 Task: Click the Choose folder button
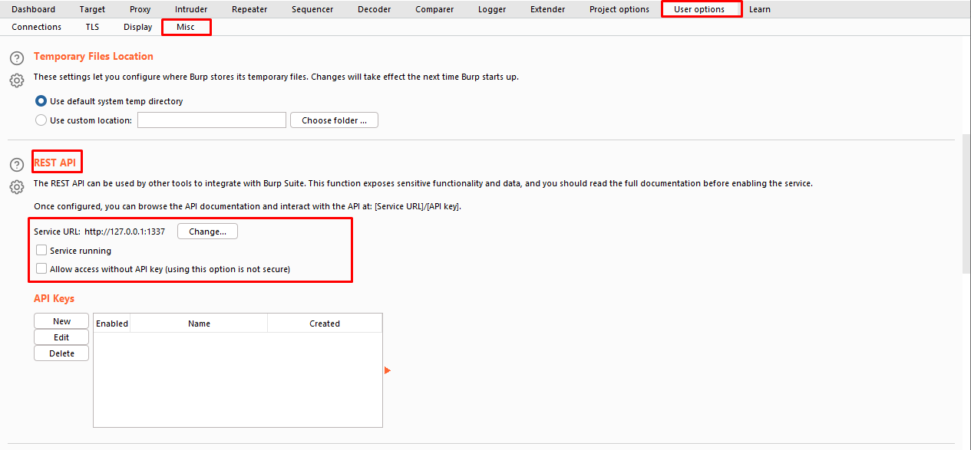(x=334, y=120)
